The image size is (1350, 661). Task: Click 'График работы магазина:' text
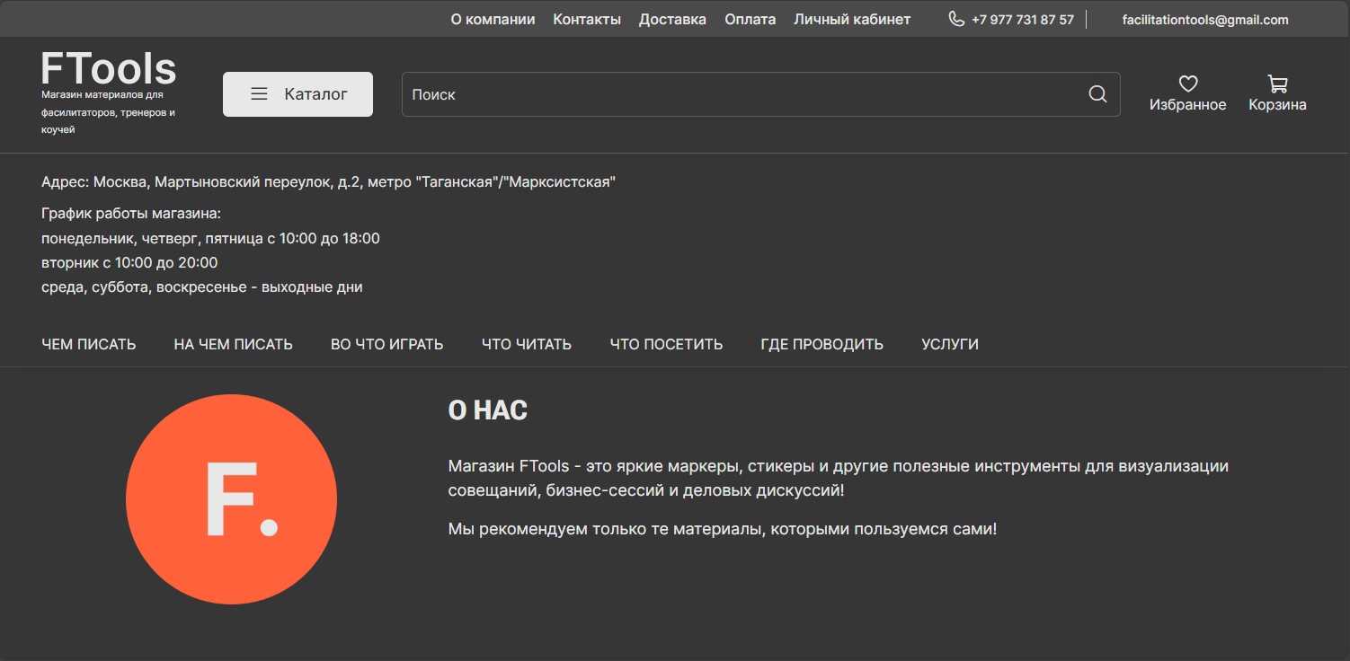click(x=131, y=214)
